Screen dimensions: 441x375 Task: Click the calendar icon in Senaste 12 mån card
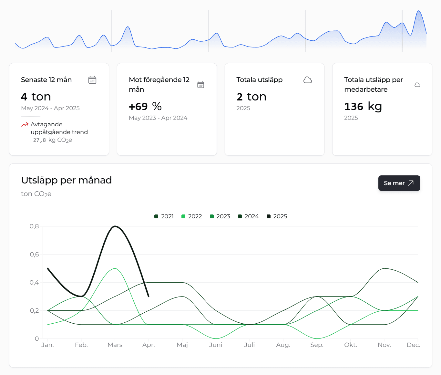pyautogui.click(x=92, y=80)
